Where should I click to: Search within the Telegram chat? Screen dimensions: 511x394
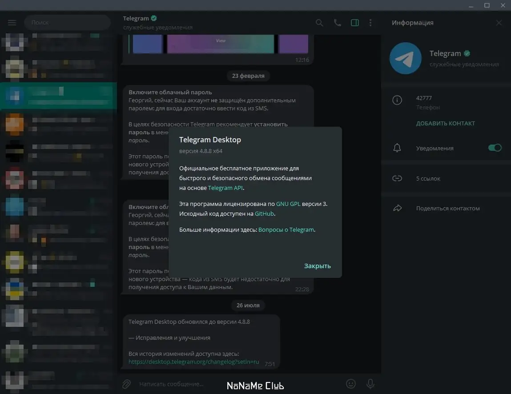pyautogui.click(x=319, y=23)
